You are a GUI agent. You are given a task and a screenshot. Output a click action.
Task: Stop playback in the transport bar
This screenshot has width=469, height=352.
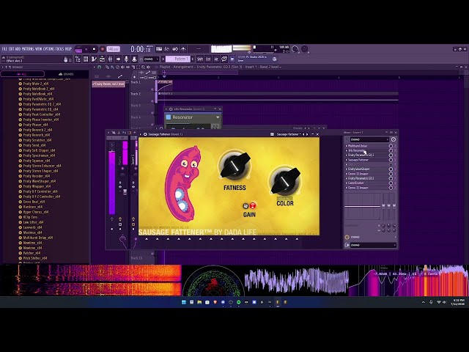[x=94, y=49]
